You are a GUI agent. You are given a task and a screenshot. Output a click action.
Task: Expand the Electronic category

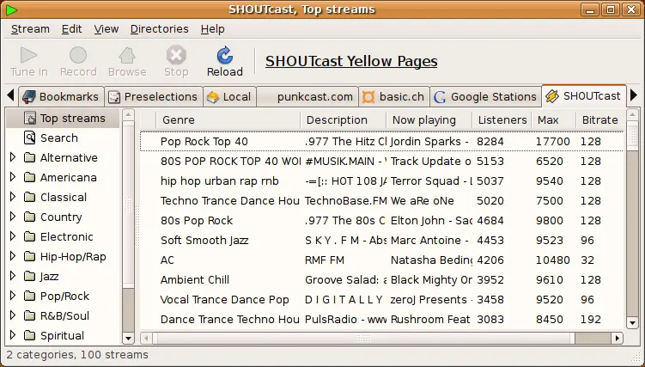[x=13, y=236]
